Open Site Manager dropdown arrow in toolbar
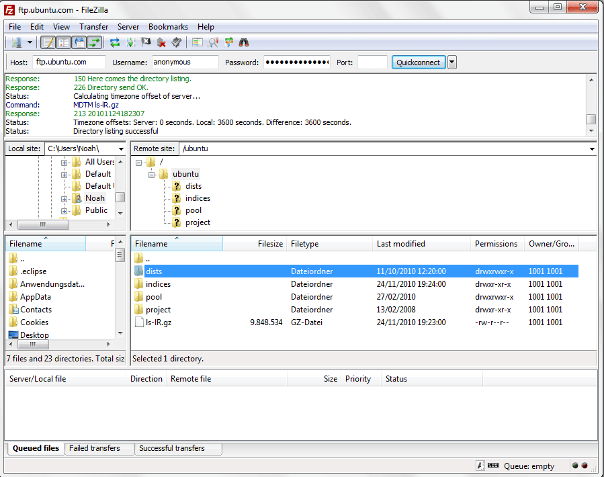 coord(30,42)
